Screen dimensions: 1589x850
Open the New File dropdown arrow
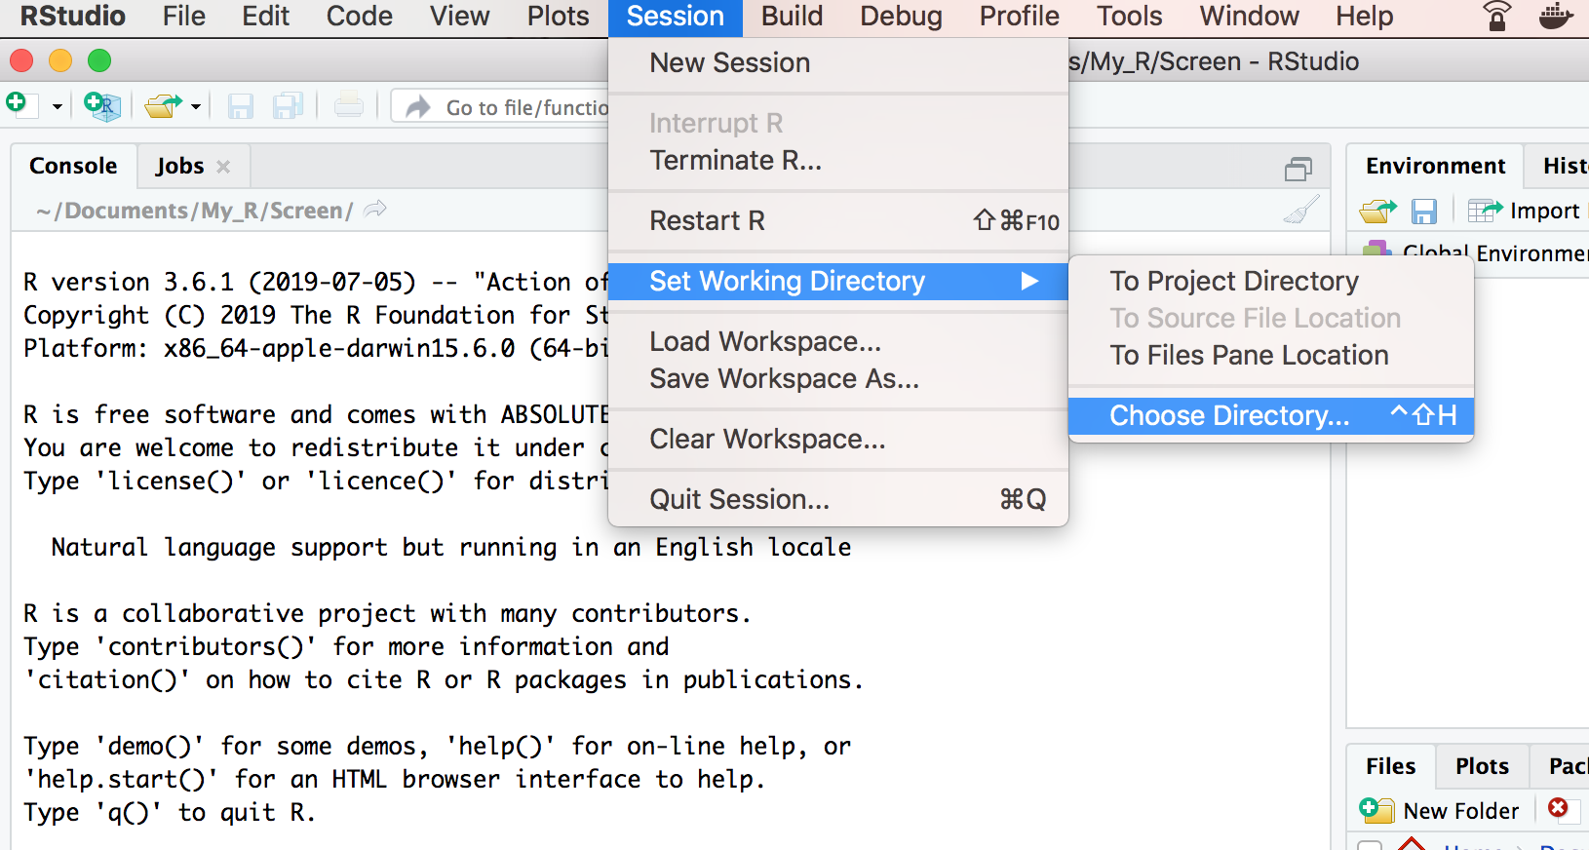pyautogui.click(x=58, y=106)
